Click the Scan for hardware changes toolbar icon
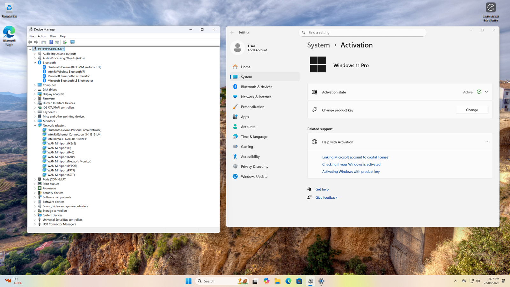The height and width of the screenshot is (287, 510). coord(72,42)
